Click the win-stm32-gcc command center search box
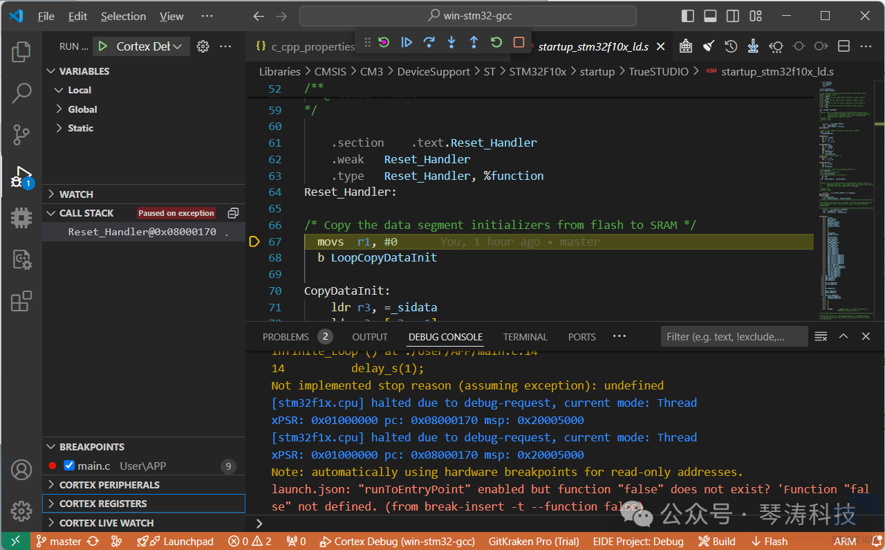 [x=468, y=16]
